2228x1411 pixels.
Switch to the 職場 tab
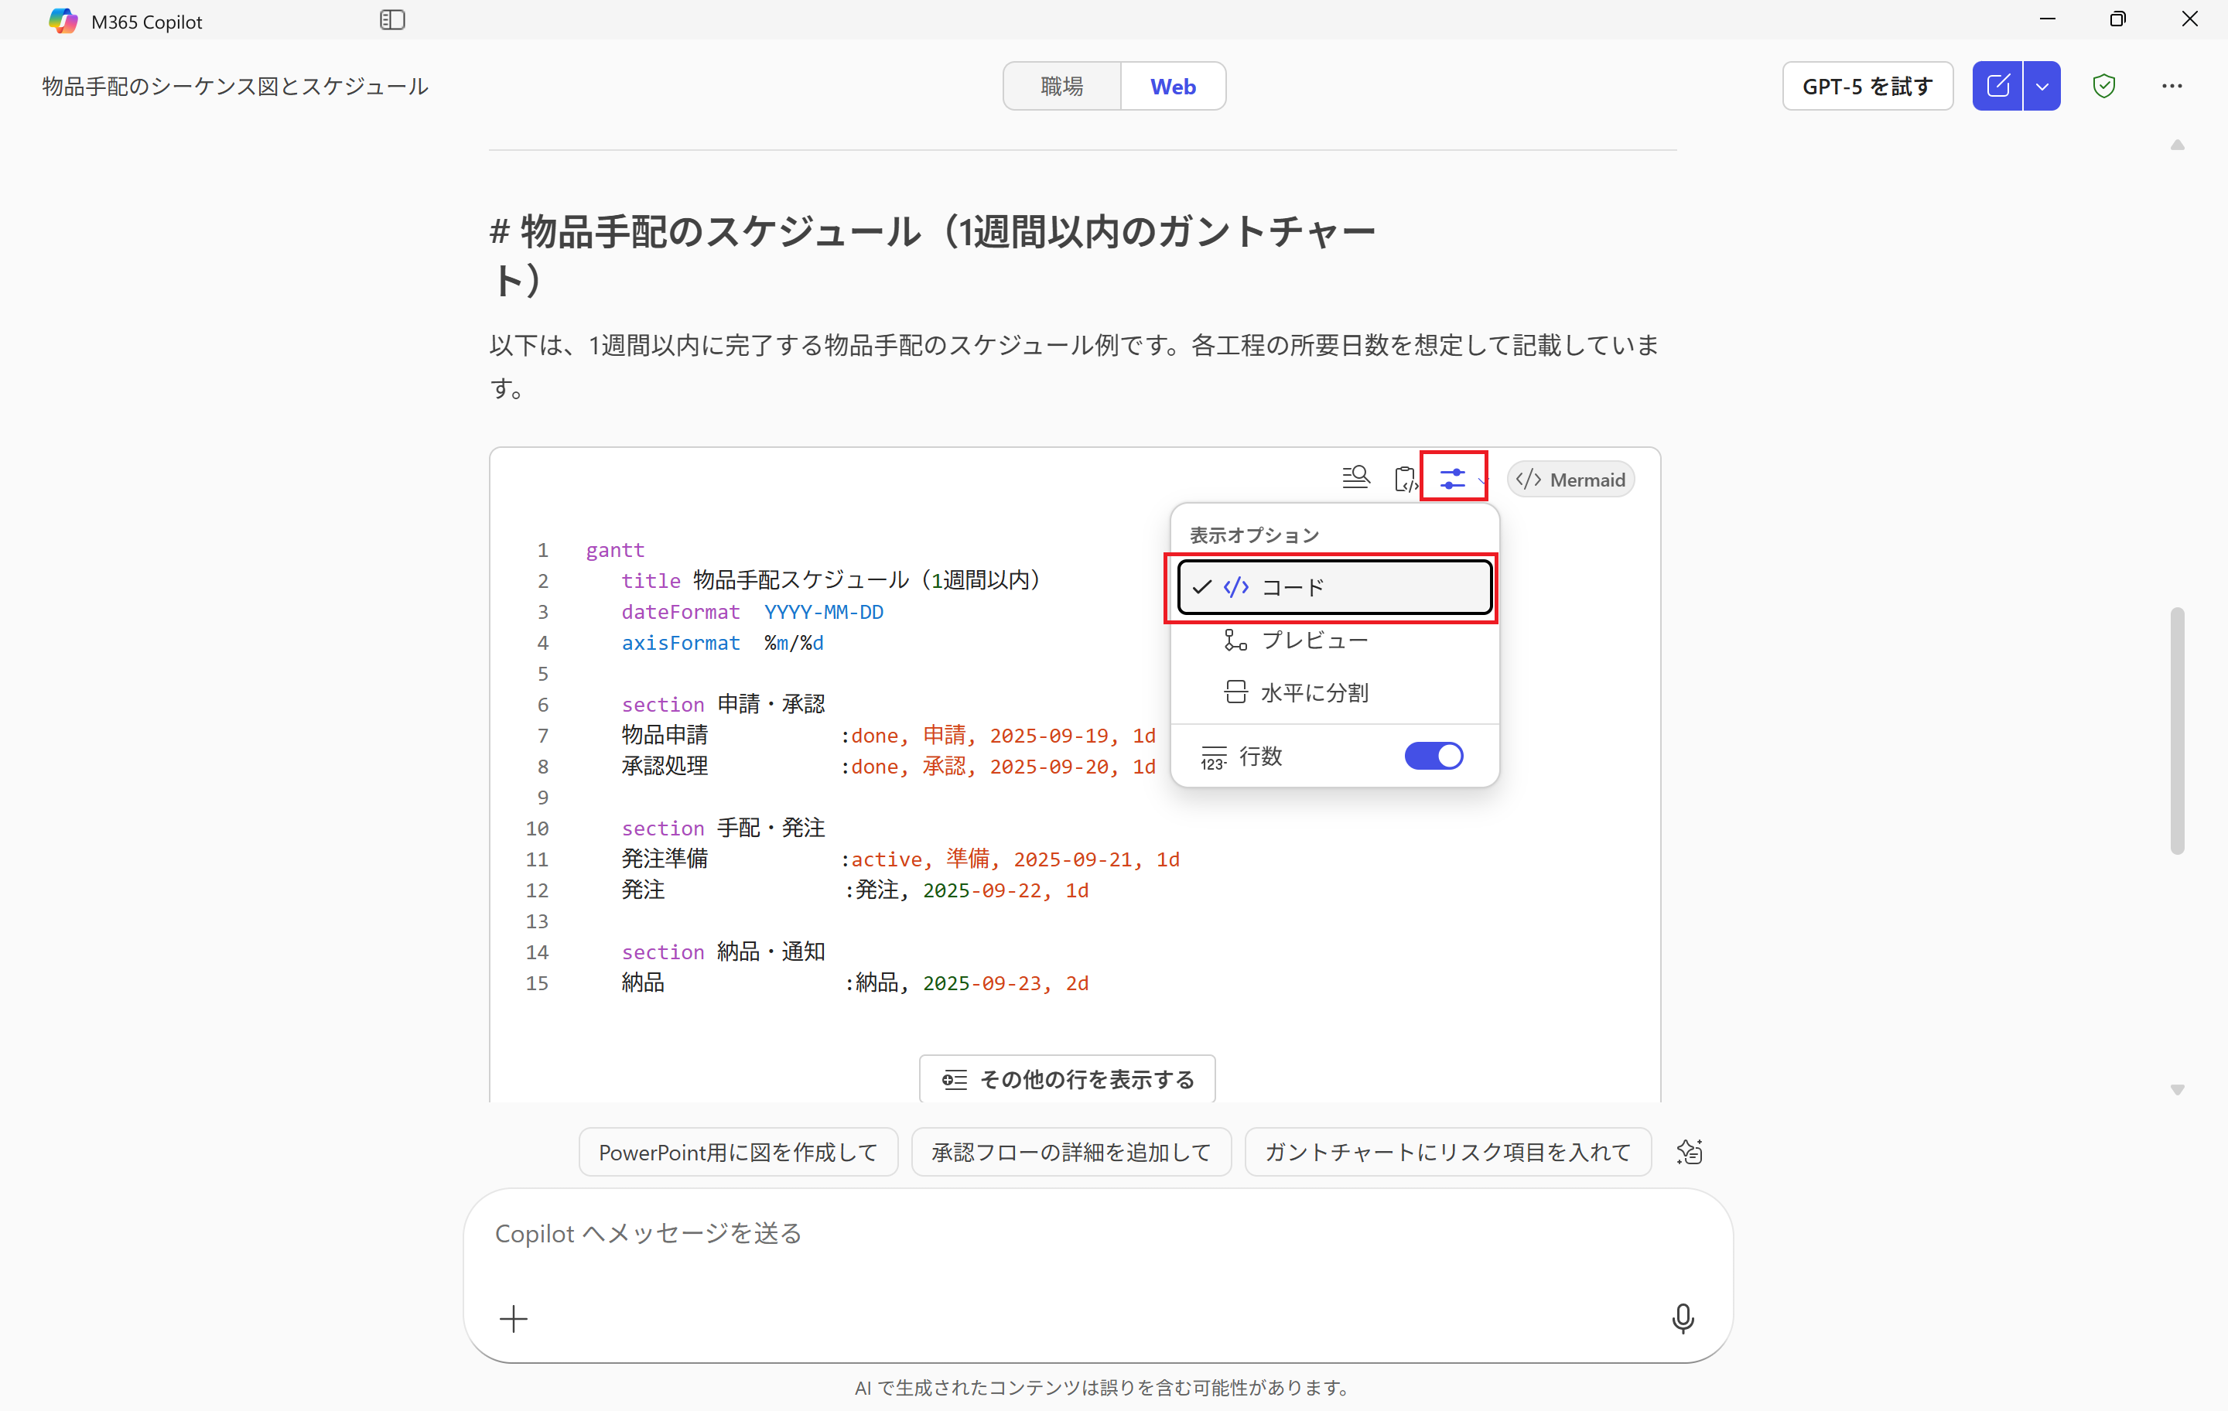coord(1061,85)
